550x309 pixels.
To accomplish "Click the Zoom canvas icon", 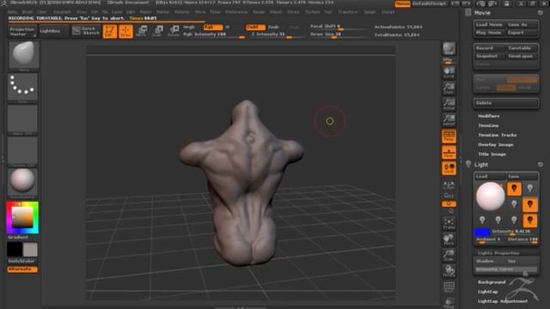I will 449,88.
